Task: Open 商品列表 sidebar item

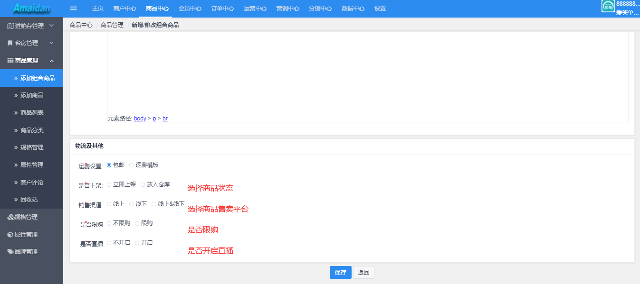Action: 31,113
